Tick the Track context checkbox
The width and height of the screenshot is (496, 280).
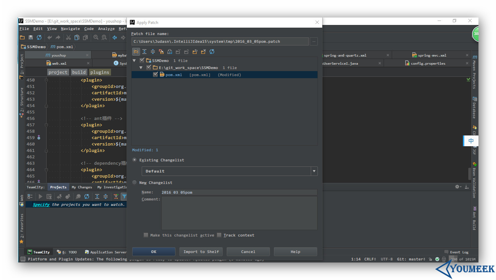pos(219,235)
